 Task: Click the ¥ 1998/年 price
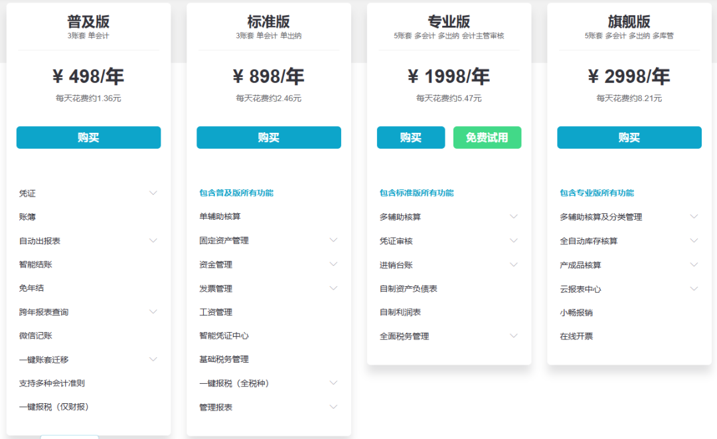pyautogui.click(x=449, y=76)
